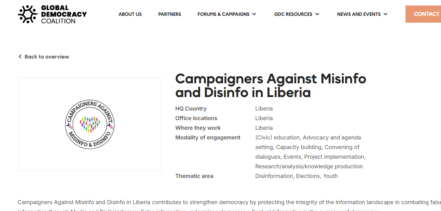Expand the GDC Resources dropdown arrow
The image size is (441, 211).
tap(317, 14)
